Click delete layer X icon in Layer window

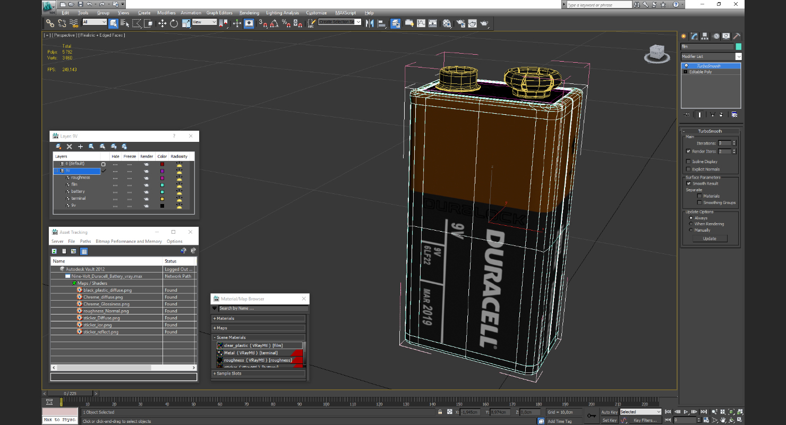point(69,147)
